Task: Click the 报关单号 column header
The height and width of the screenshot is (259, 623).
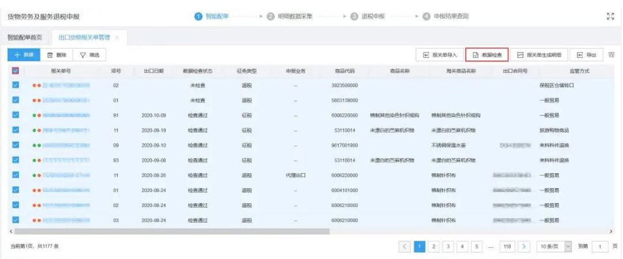Action: [x=61, y=71]
